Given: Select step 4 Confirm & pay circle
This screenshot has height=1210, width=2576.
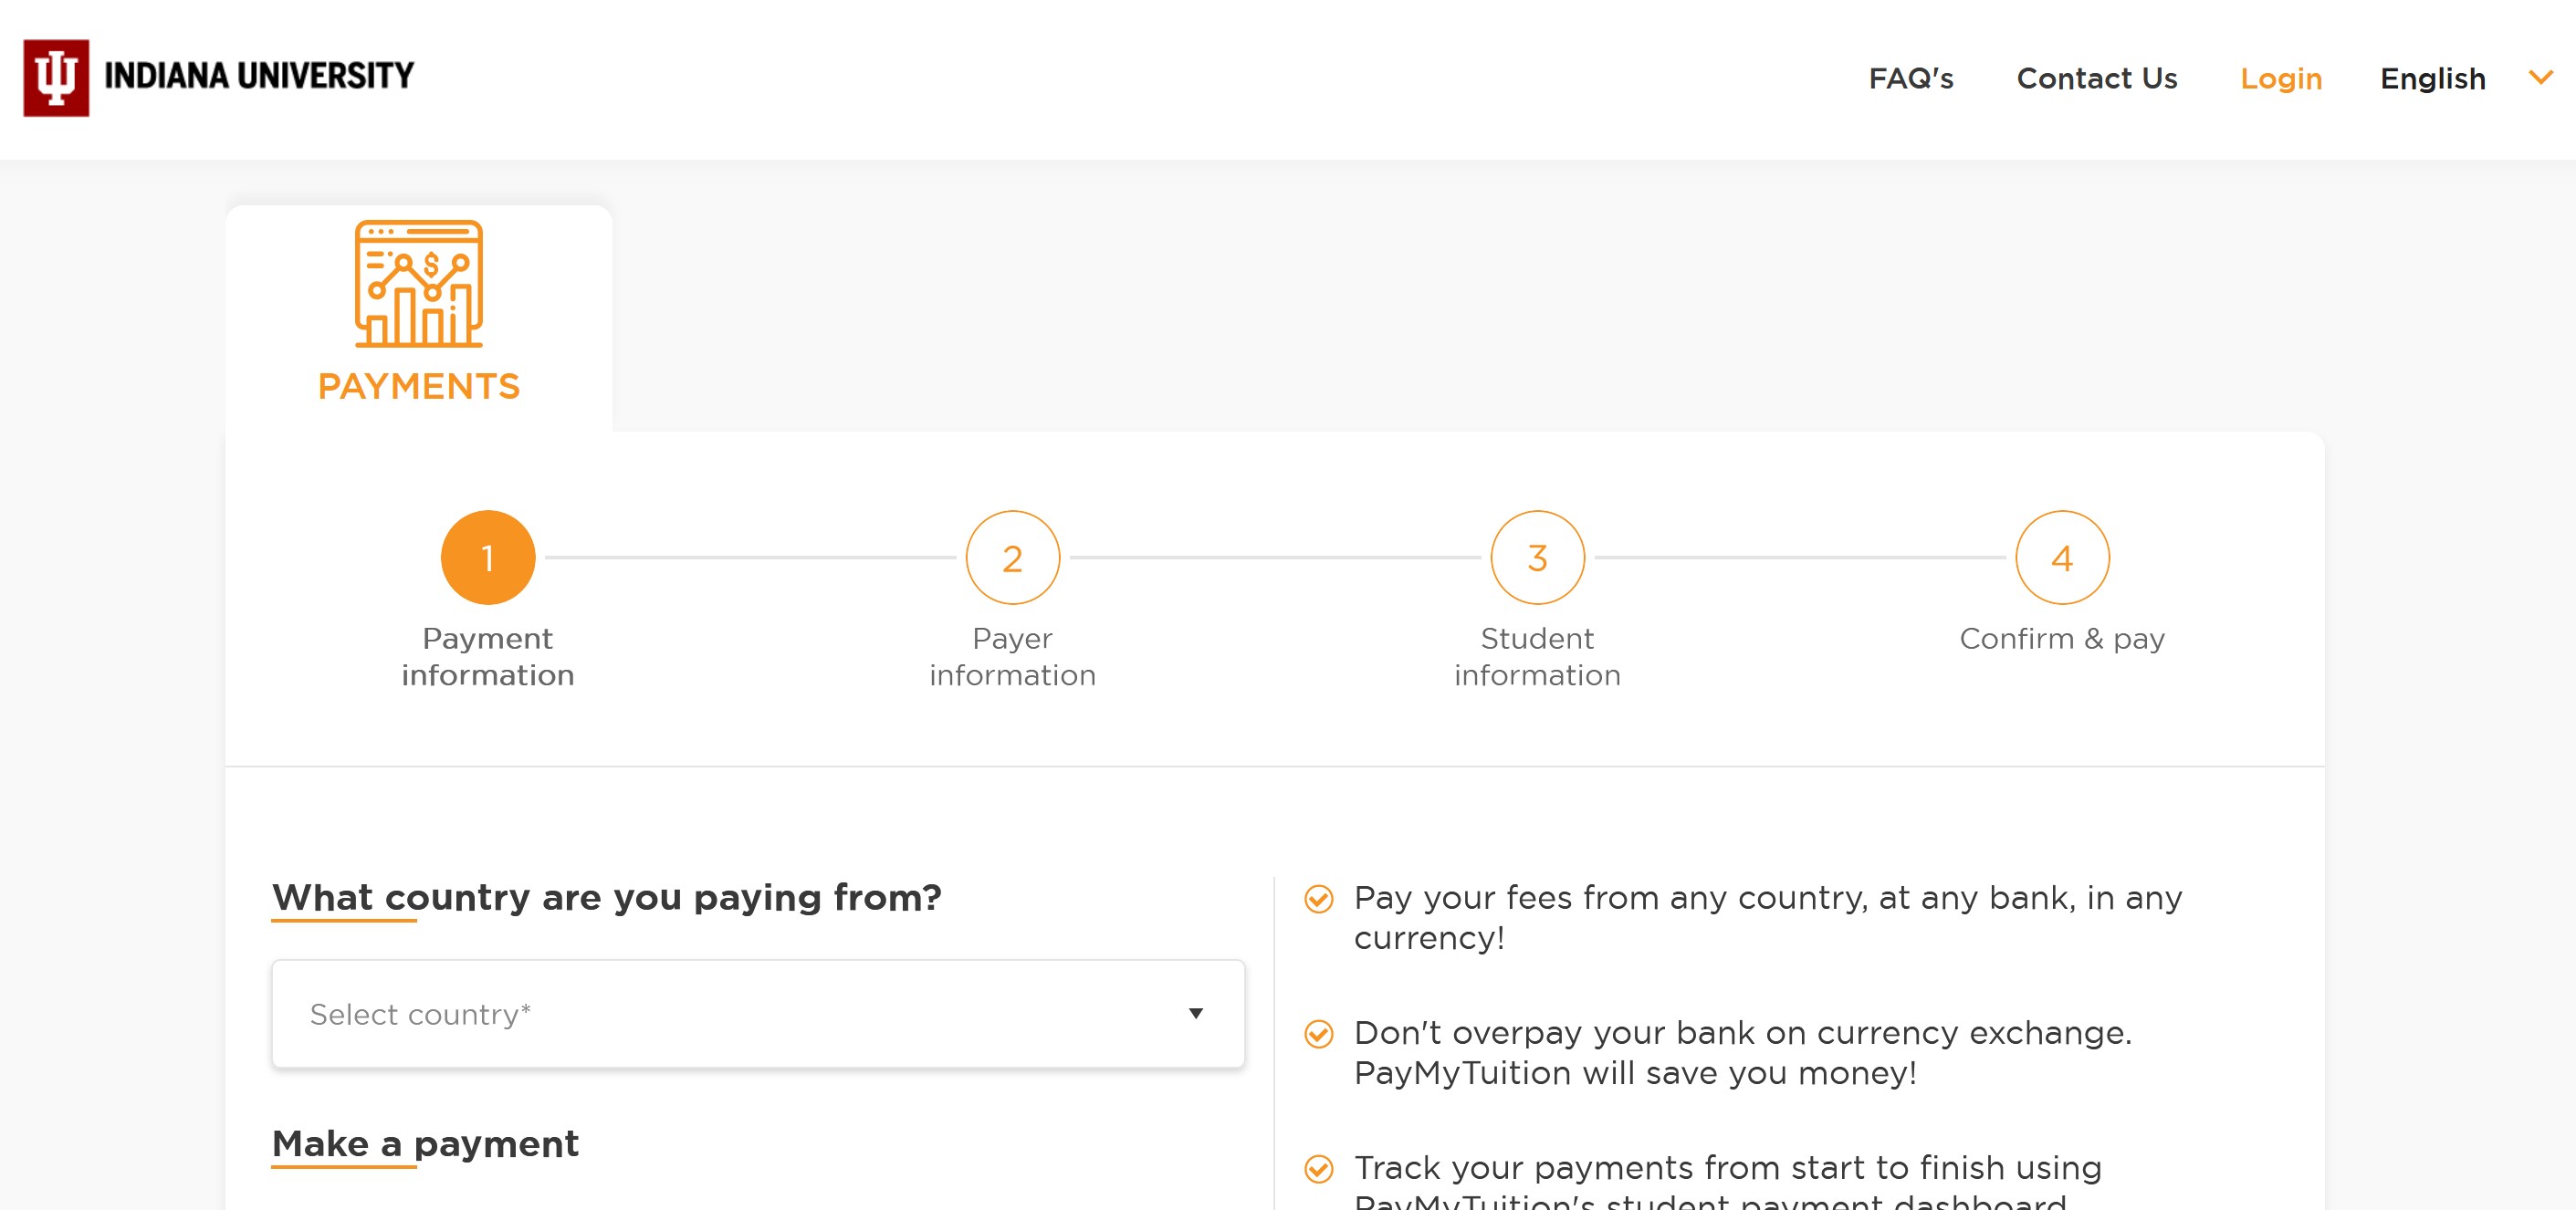Looking at the screenshot, I should pyautogui.click(x=2062, y=558).
